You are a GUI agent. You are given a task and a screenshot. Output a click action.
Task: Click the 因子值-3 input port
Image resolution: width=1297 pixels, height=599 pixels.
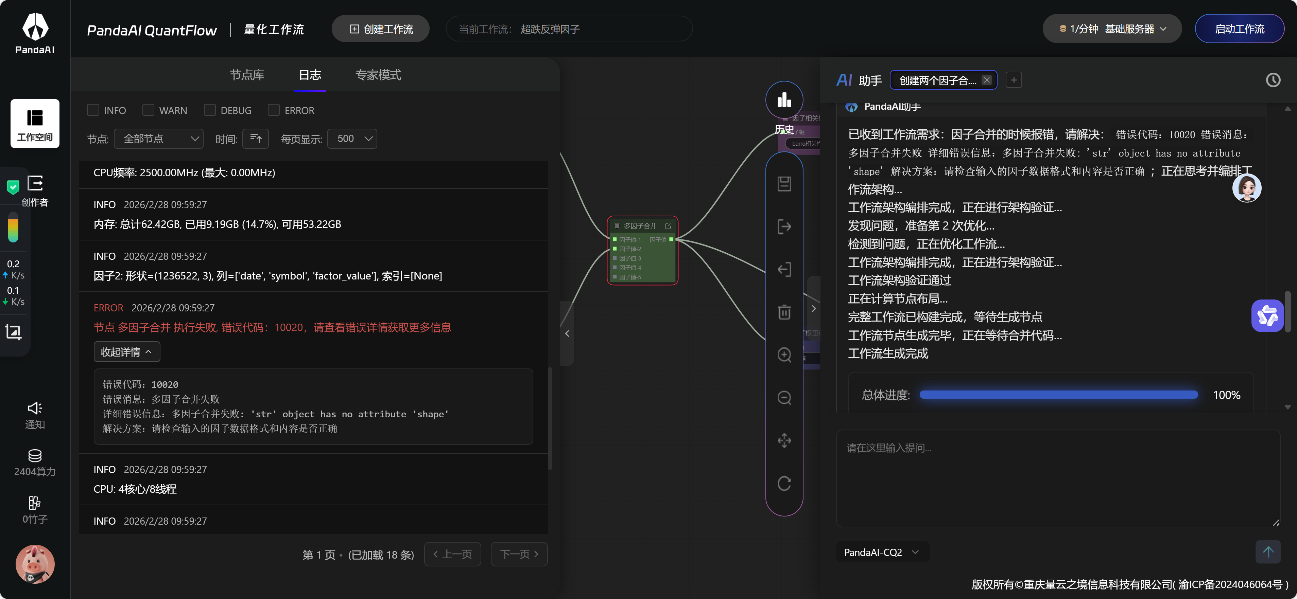pos(614,258)
